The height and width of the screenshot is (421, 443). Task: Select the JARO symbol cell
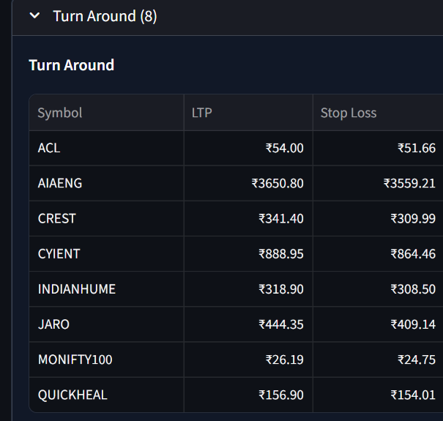(54, 324)
